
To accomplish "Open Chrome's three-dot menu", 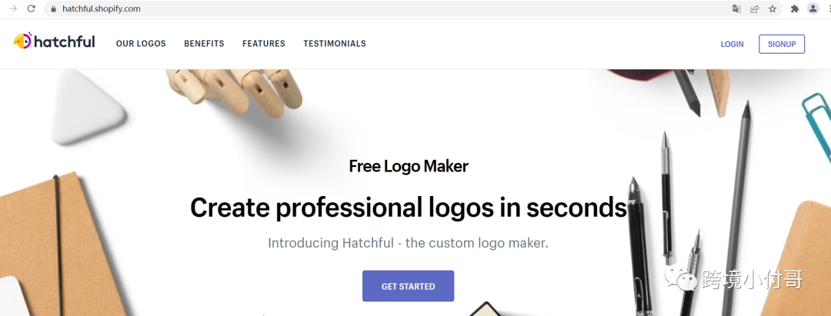I will [829, 8].
